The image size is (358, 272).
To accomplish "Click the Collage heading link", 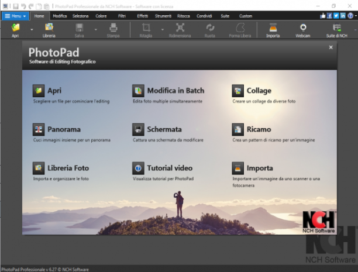I will click(259, 91).
